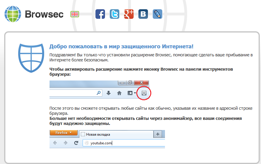This screenshot has height=164, width=261.
Task: Switch language using the British flag icon
Action: tap(75, 14)
